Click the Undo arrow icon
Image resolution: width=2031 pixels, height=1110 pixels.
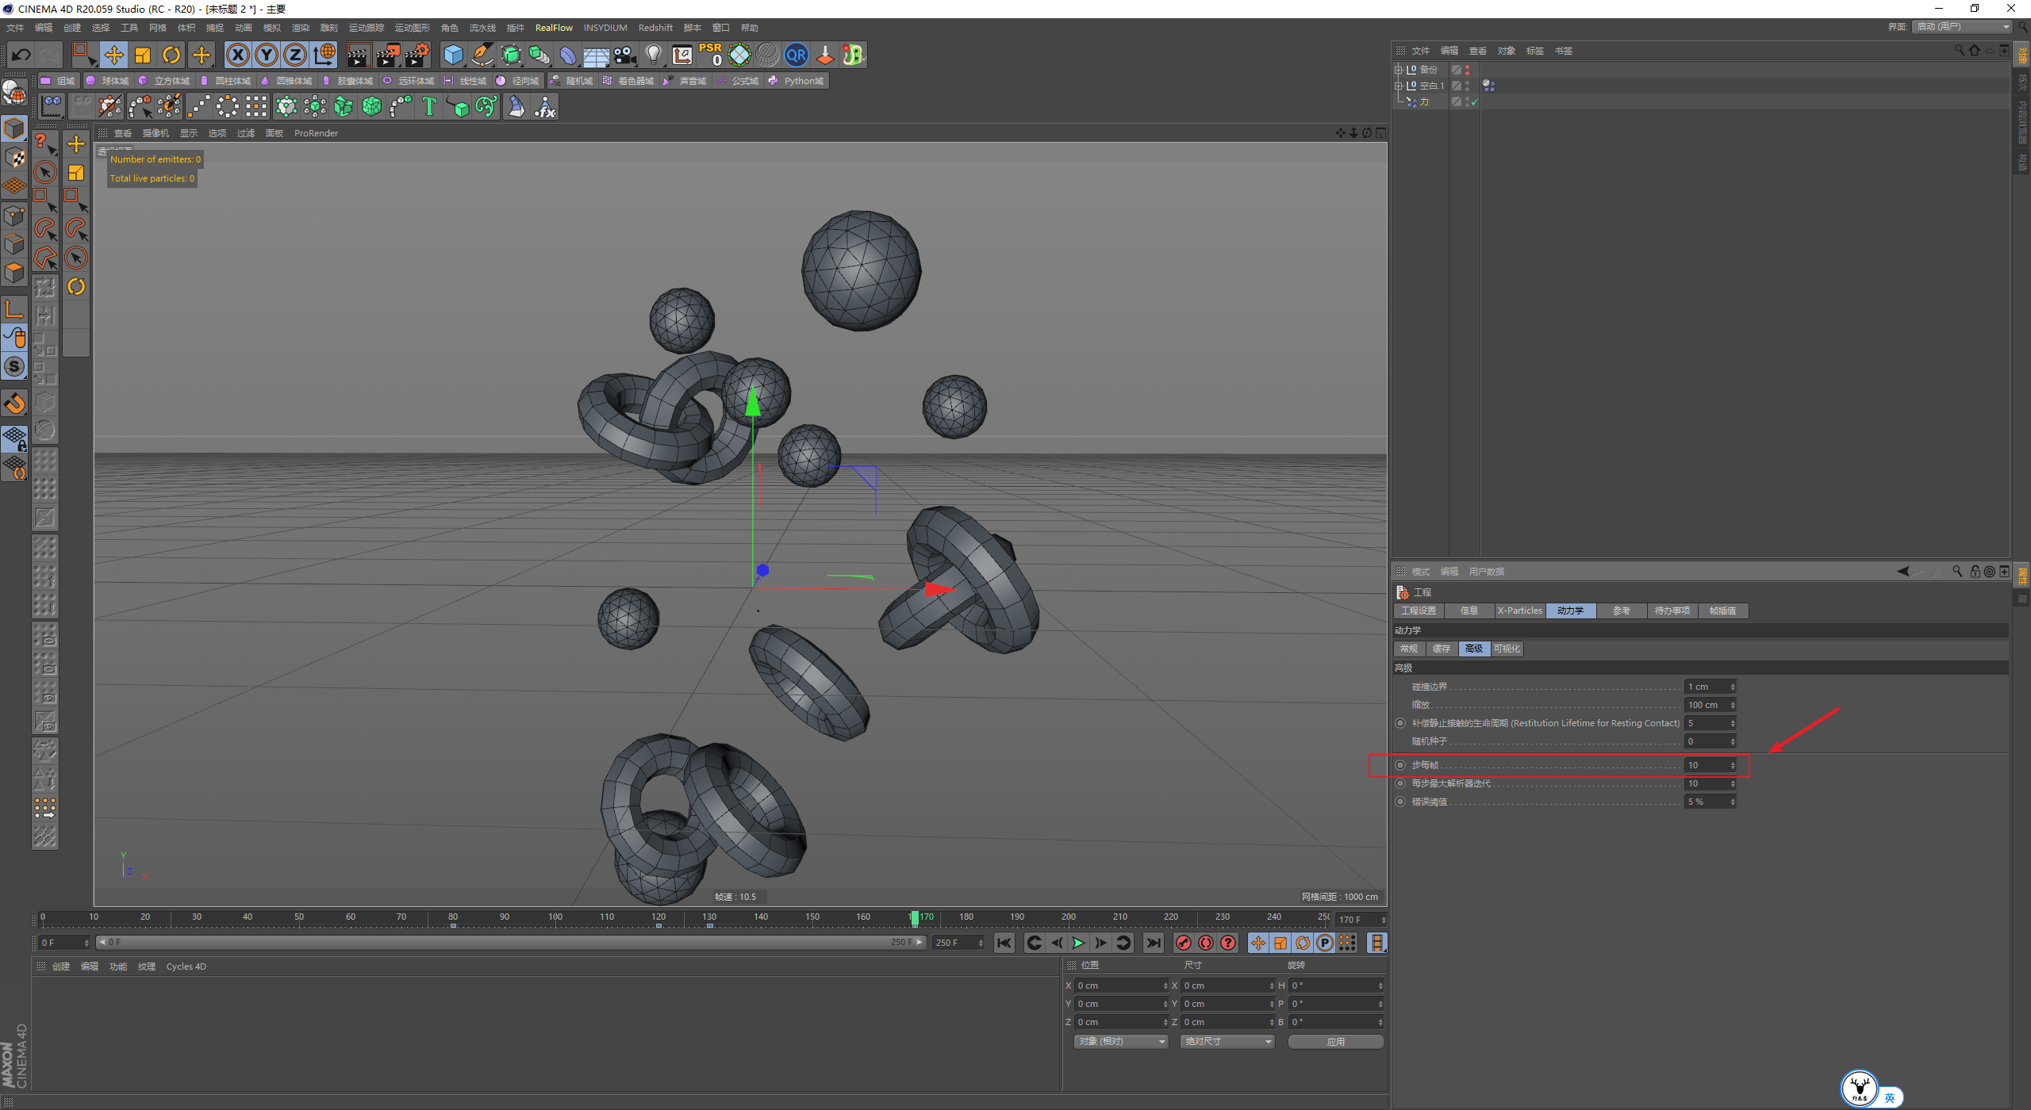[x=21, y=55]
